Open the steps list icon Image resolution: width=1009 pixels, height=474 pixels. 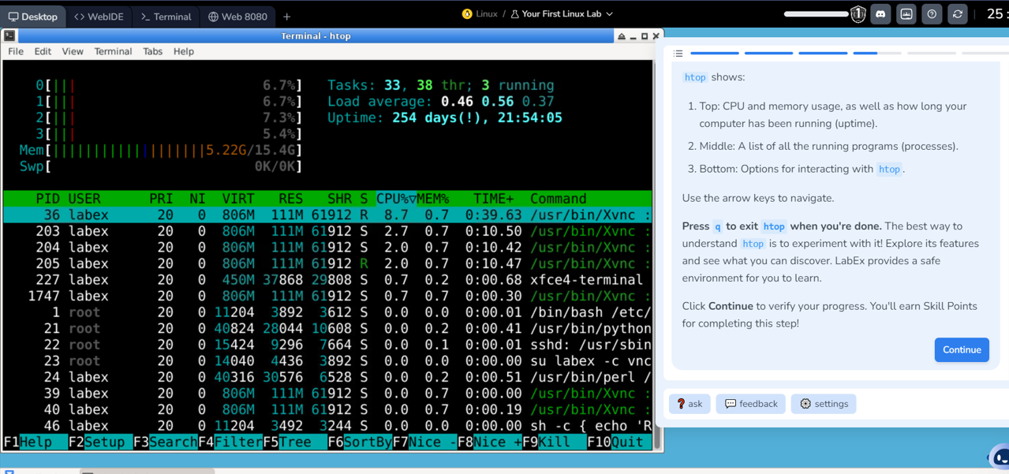tap(678, 54)
